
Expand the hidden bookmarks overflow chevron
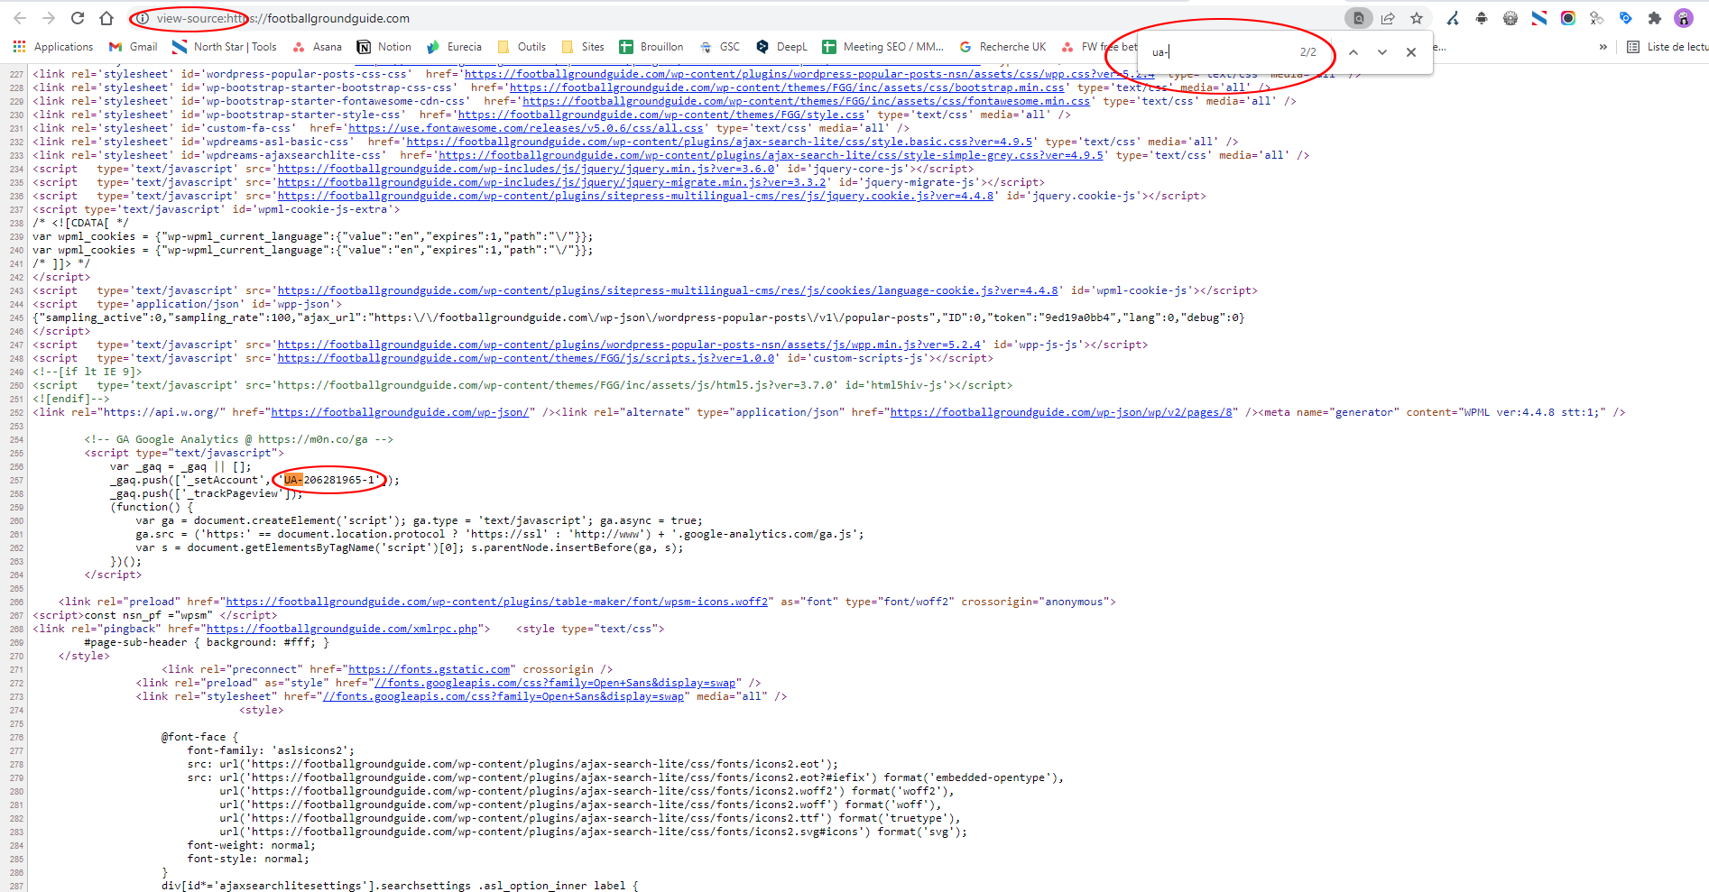tap(1603, 47)
